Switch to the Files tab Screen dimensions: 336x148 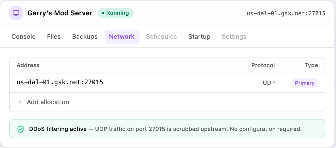(54, 36)
